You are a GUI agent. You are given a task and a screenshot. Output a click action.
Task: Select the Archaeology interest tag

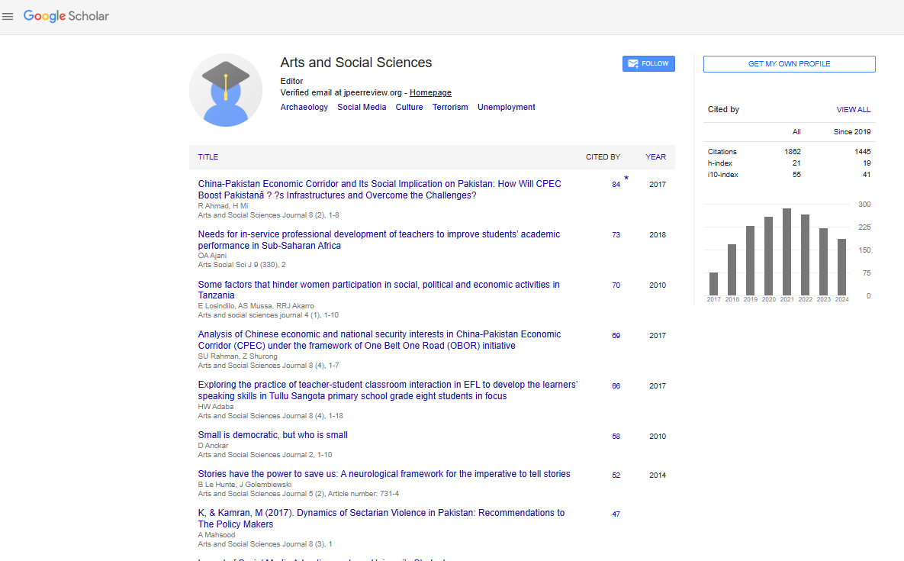pos(304,108)
